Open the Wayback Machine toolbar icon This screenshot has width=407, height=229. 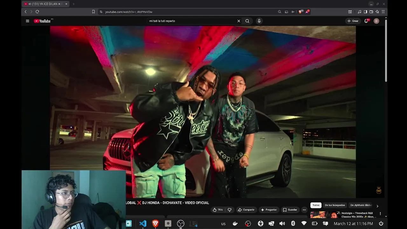click(350, 12)
